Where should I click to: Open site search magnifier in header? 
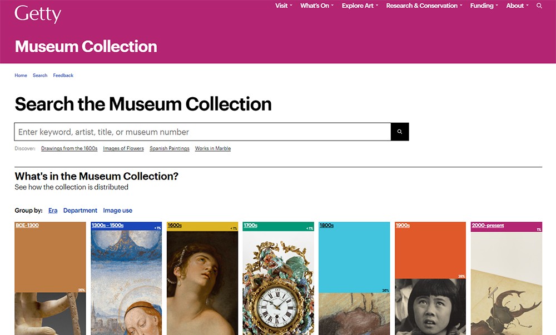[539, 6]
